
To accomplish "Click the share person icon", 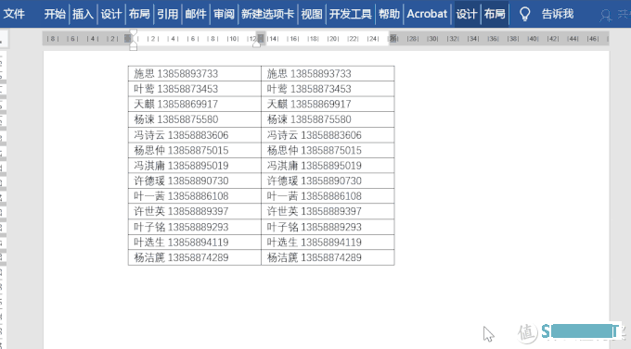I will [x=605, y=15].
